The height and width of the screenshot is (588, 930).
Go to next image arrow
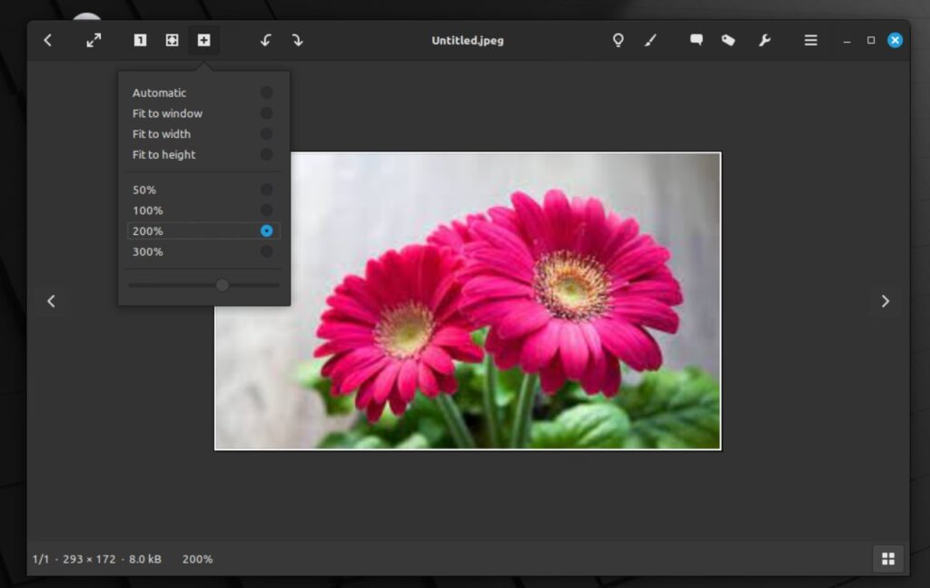click(885, 301)
